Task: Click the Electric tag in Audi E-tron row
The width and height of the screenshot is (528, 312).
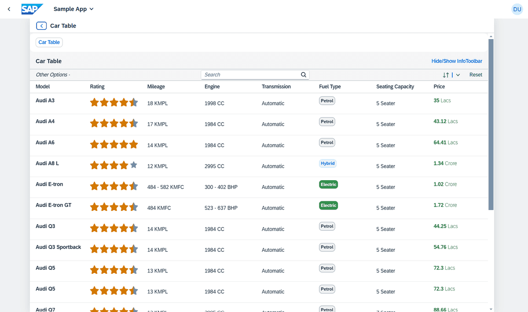Action: (328, 185)
